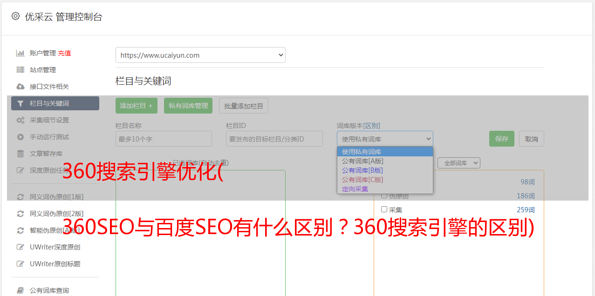Click the 259词 count

pos(526,210)
